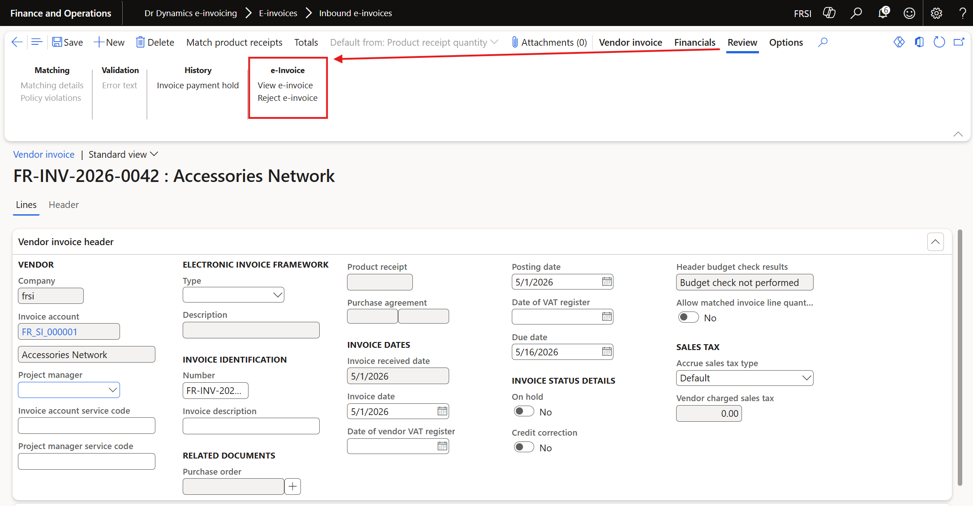Screen dimensions: 973x506
Task: Click the ribbon search magnifier icon
Action: point(823,42)
